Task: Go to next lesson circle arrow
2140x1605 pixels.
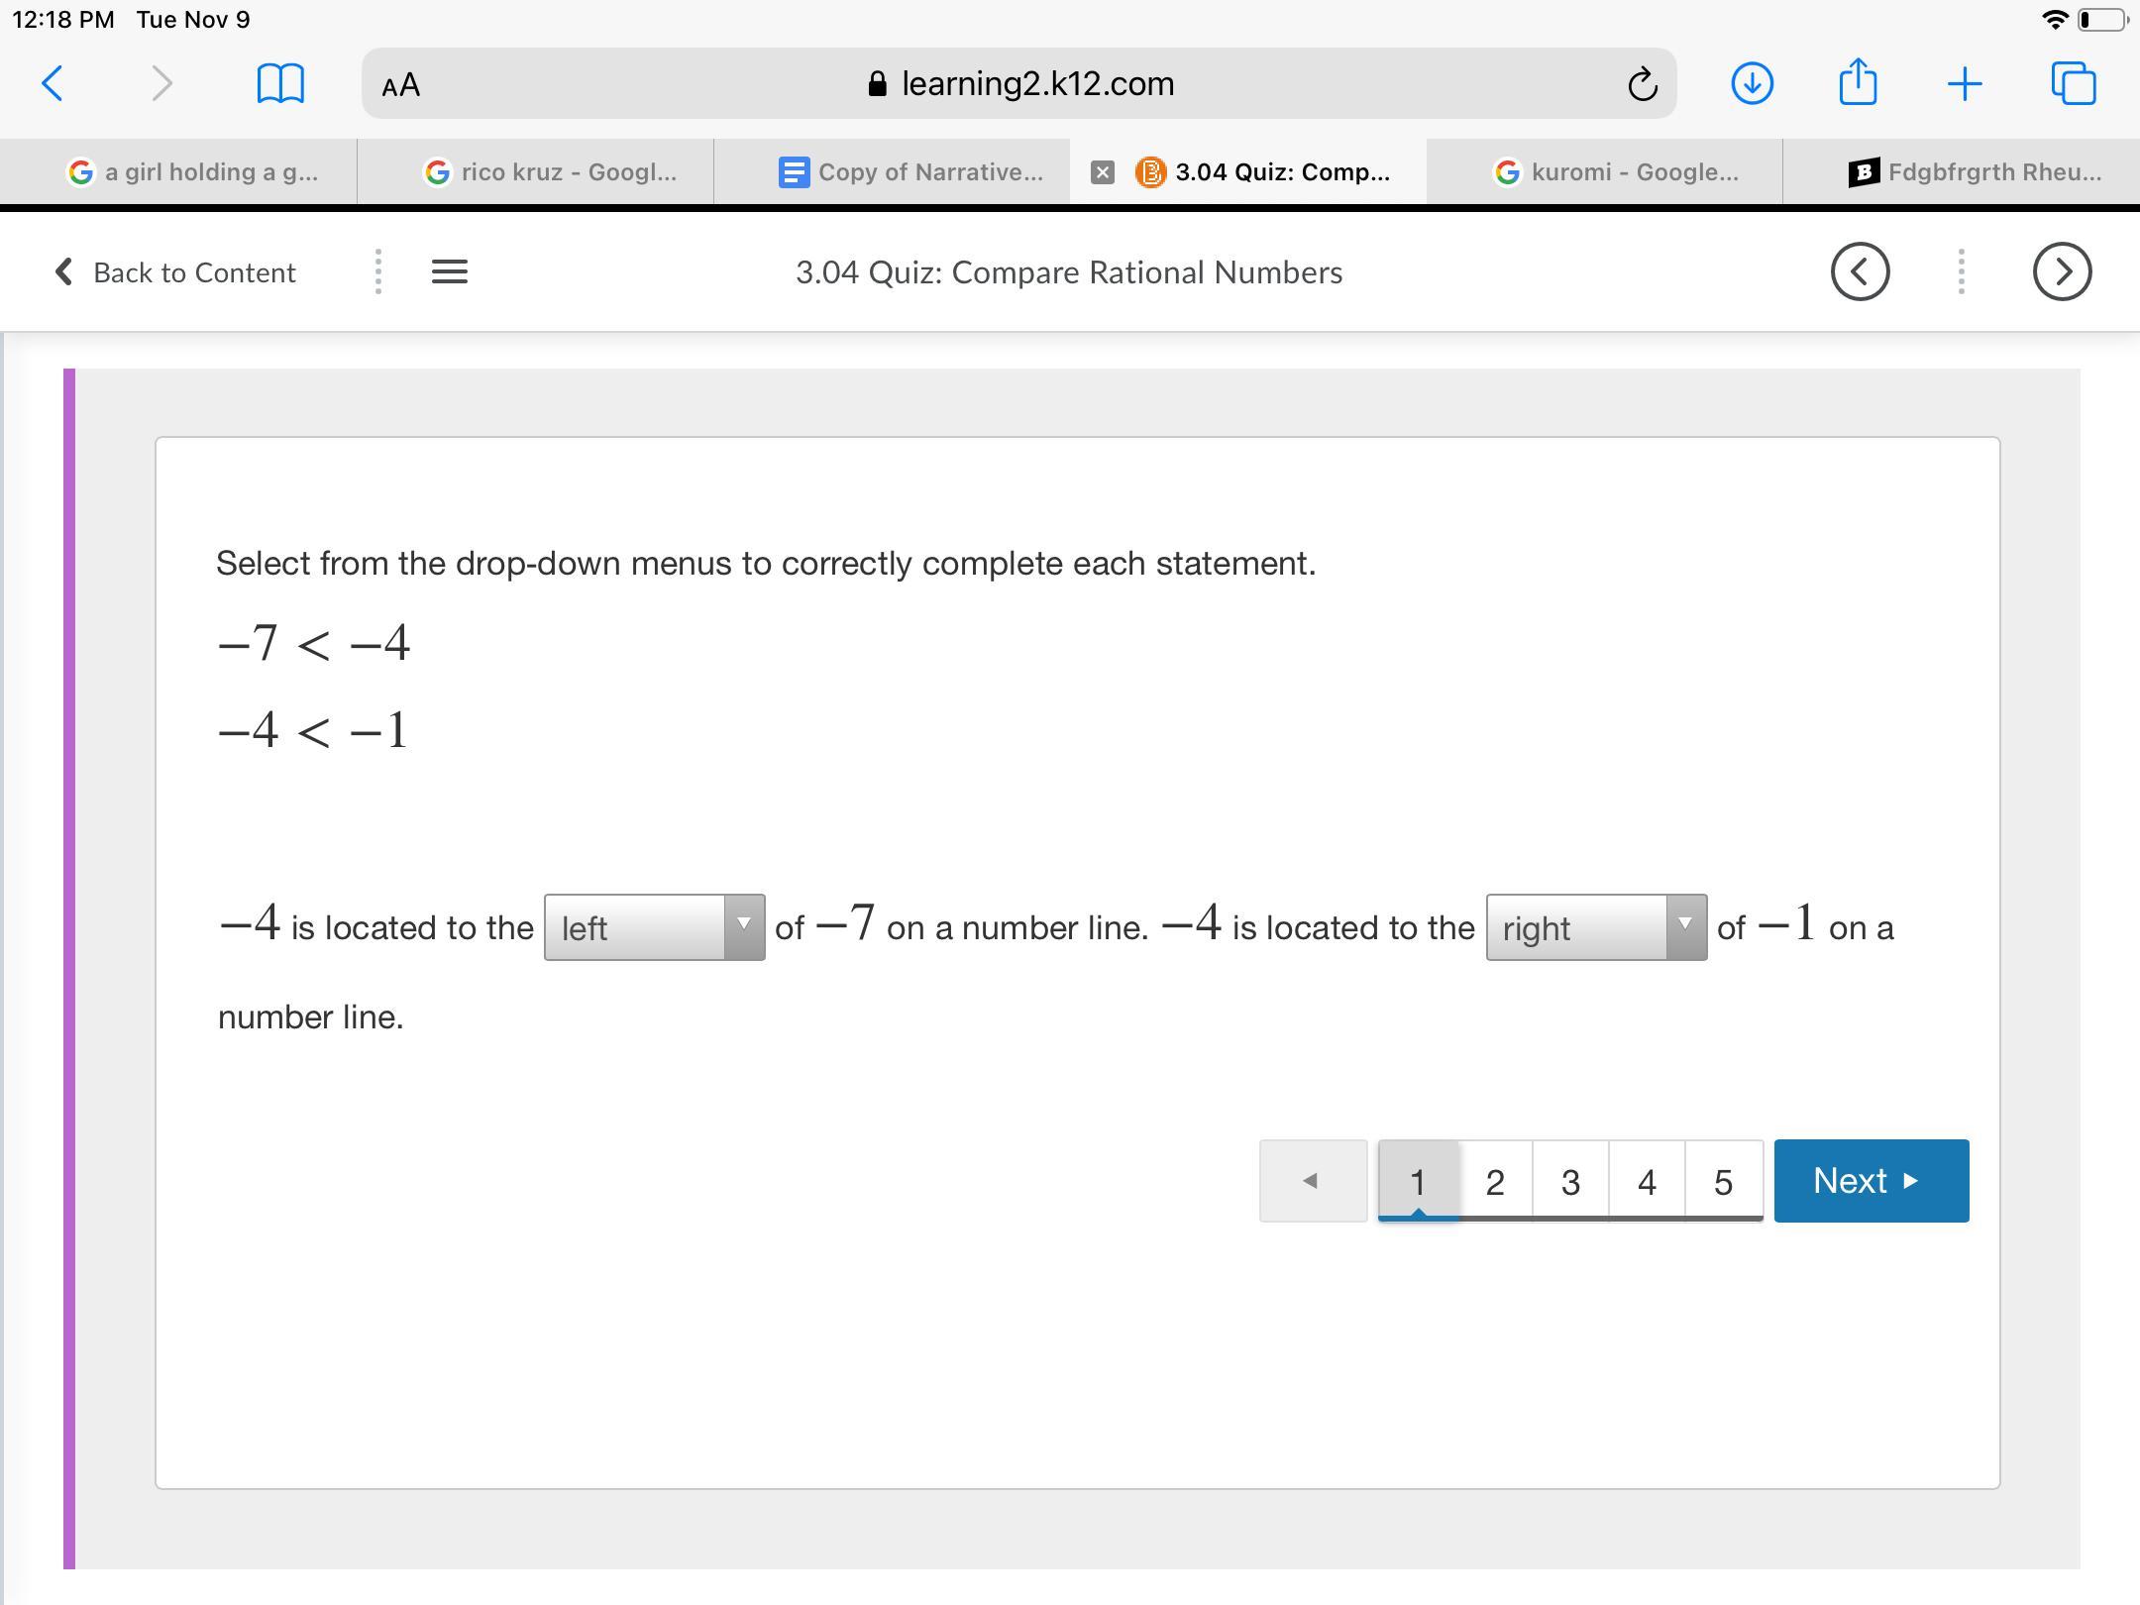Action: [x=2062, y=271]
